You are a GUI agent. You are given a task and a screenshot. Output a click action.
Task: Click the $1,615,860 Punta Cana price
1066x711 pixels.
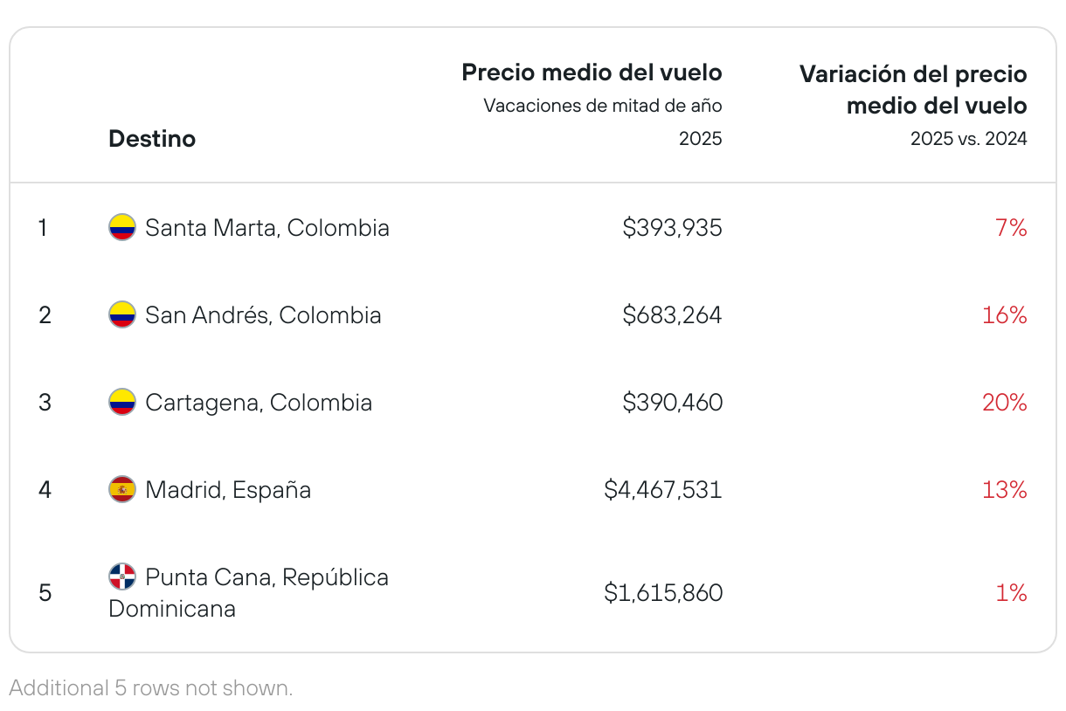point(663,593)
